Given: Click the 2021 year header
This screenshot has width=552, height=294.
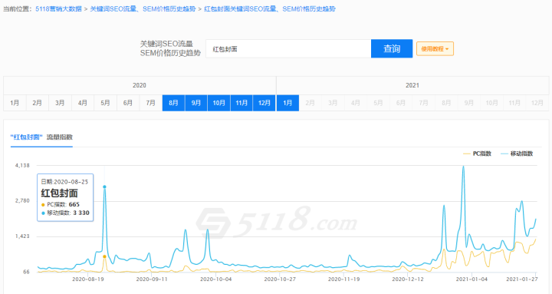Looking at the screenshot, I should point(412,85).
